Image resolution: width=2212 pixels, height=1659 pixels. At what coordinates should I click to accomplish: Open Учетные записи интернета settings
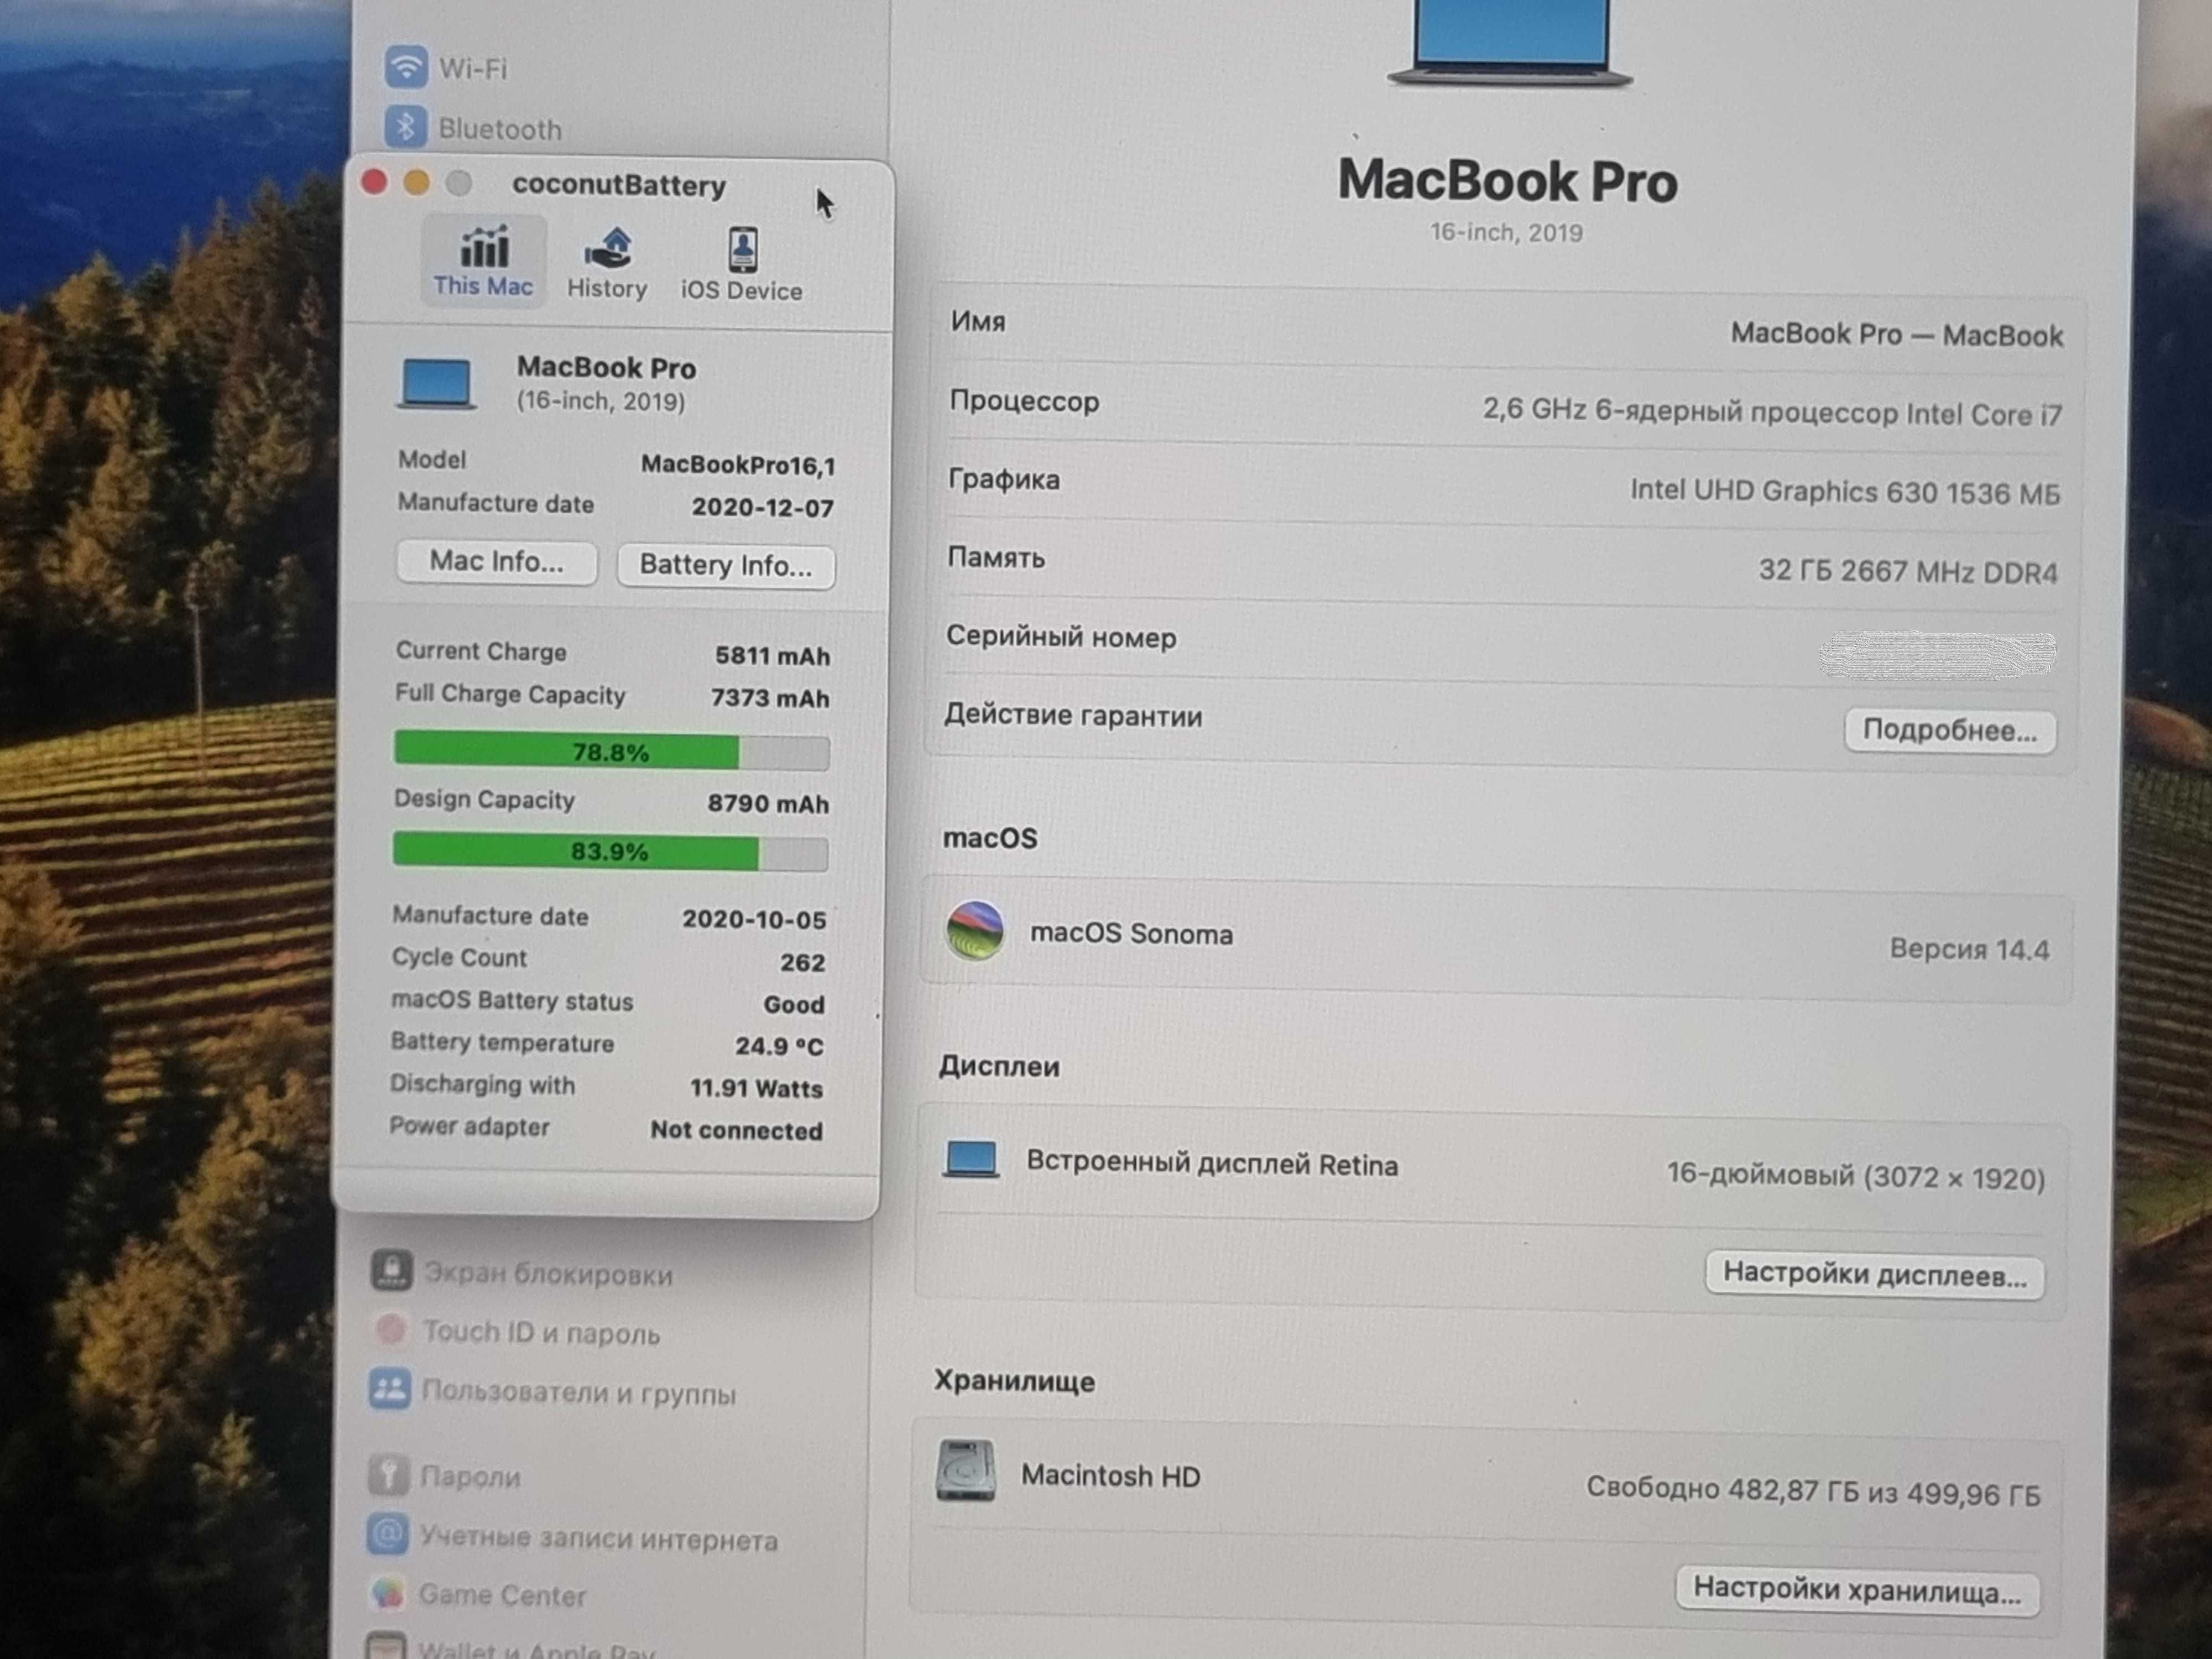tap(573, 1537)
